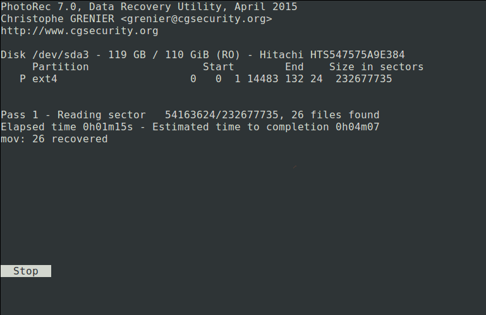The height and width of the screenshot is (315, 486).
Task: Click the estimated completion time 0h04m07
Action: coord(357,127)
